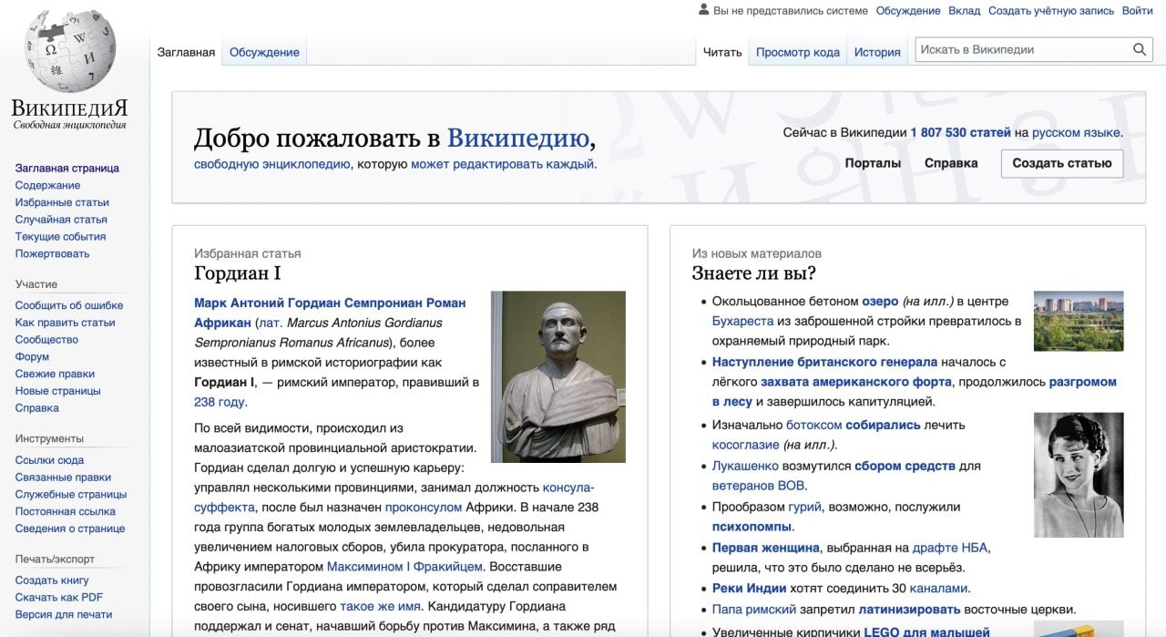Open the Реки Индии link
Viewport: 1166px width, 637px height.
pyautogui.click(x=750, y=589)
